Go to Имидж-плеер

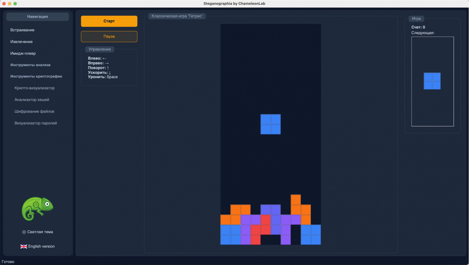(23, 54)
